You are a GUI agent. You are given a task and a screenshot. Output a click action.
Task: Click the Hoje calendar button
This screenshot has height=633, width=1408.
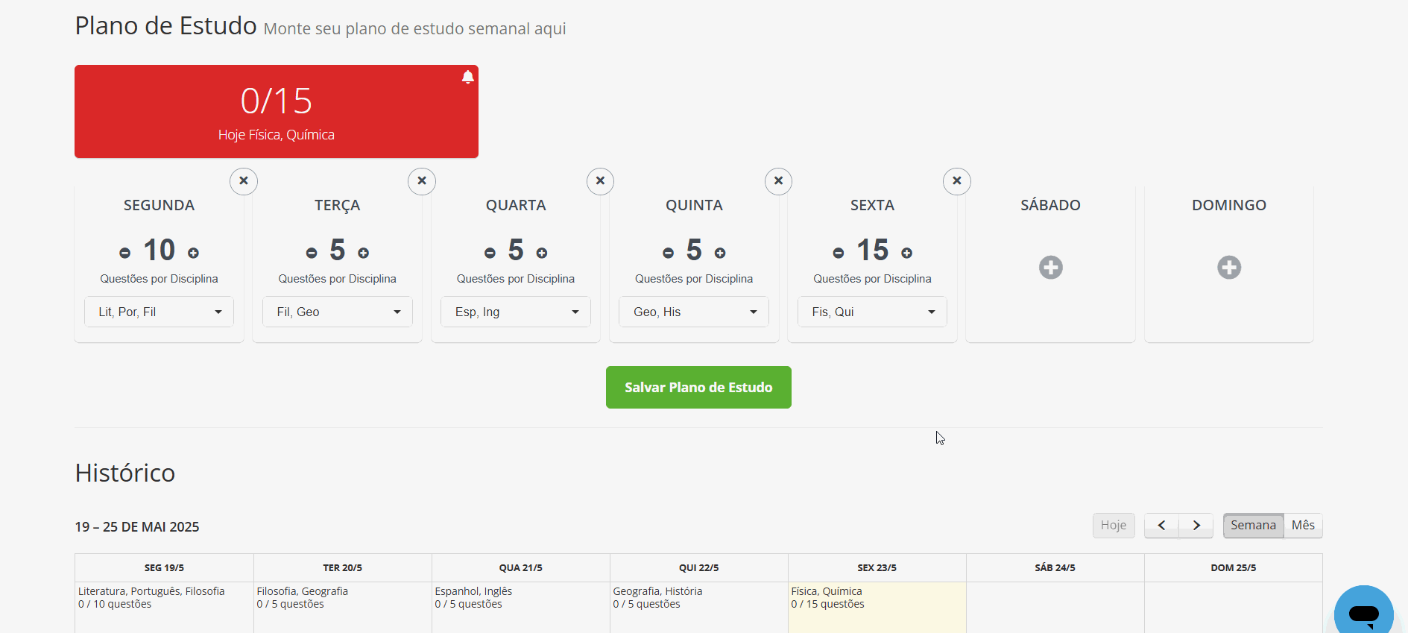(x=1114, y=525)
